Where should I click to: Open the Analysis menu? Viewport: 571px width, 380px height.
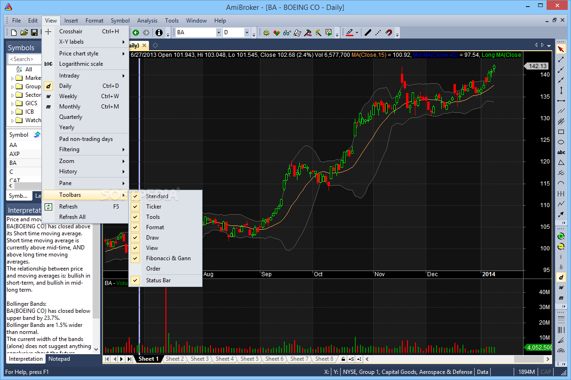[147, 21]
